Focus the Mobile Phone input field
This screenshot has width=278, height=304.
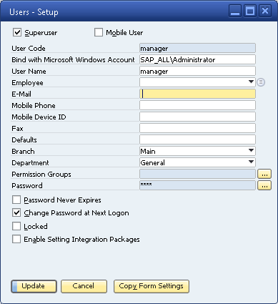click(x=197, y=105)
